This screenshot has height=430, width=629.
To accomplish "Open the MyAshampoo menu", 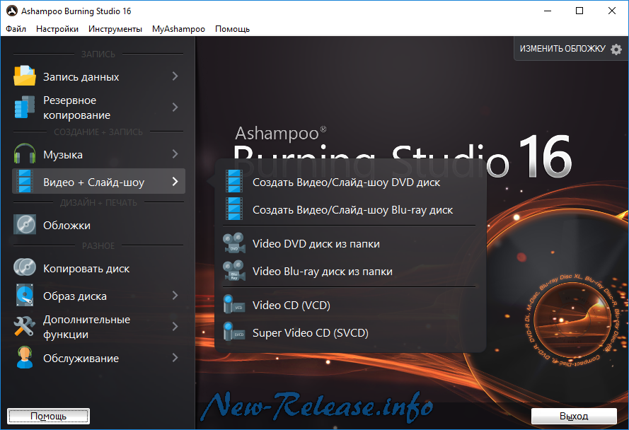I will point(178,29).
